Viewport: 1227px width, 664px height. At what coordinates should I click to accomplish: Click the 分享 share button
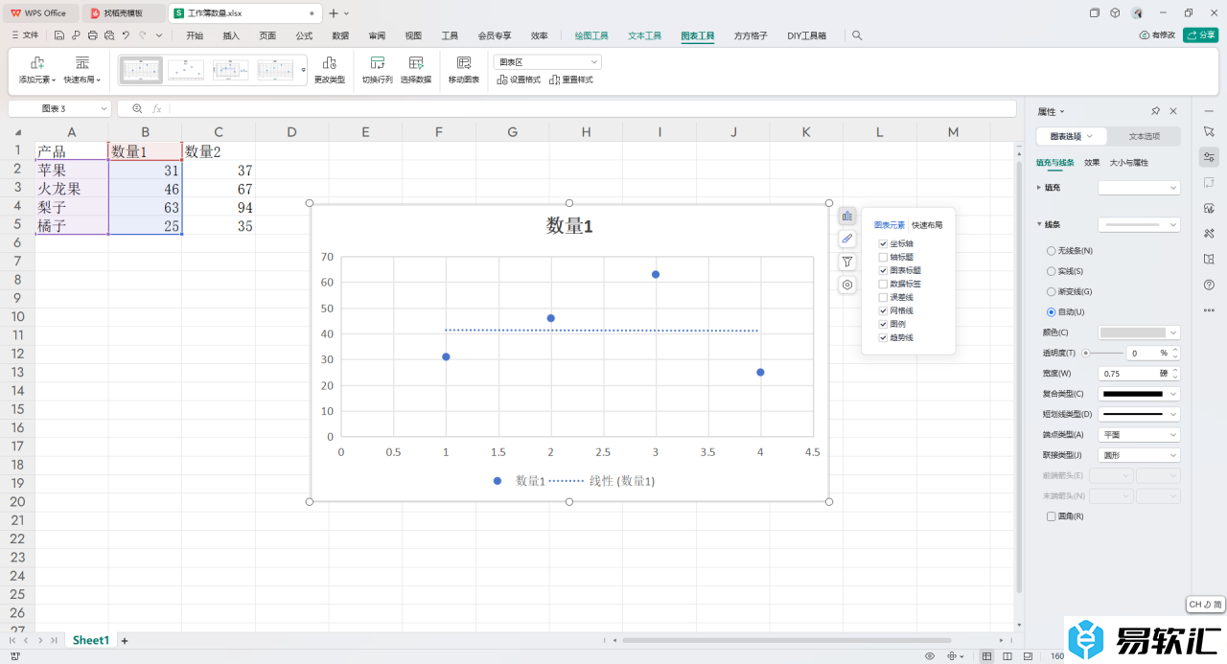(1201, 35)
